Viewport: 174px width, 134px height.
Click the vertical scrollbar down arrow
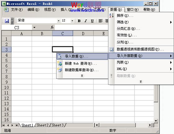pos(156,121)
